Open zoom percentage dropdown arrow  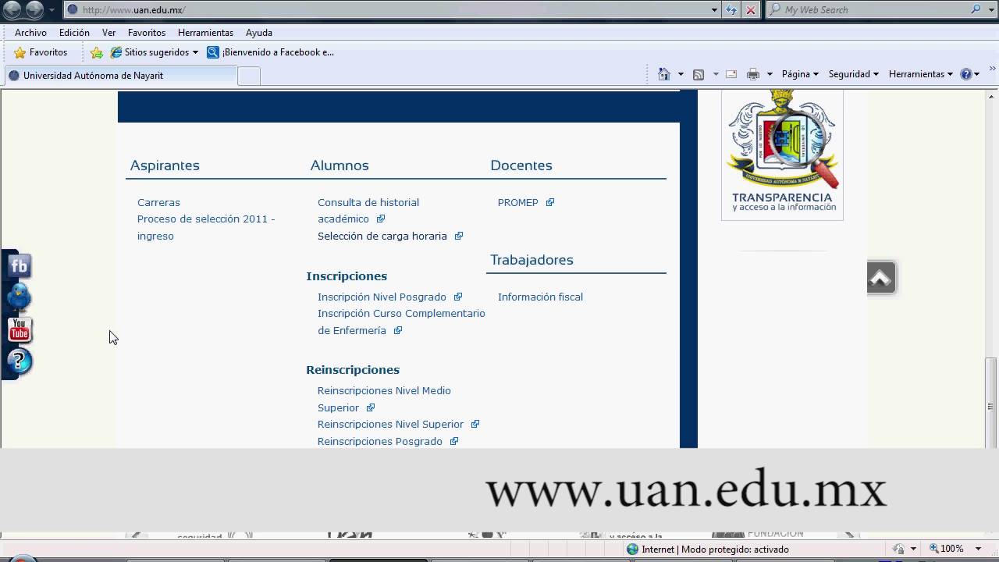(x=979, y=549)
